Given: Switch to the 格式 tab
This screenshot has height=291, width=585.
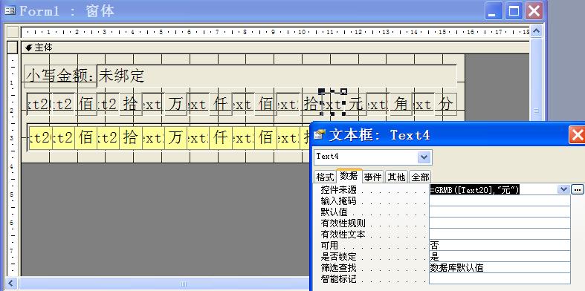Looking at the screenshot, I should click(325, 177).
